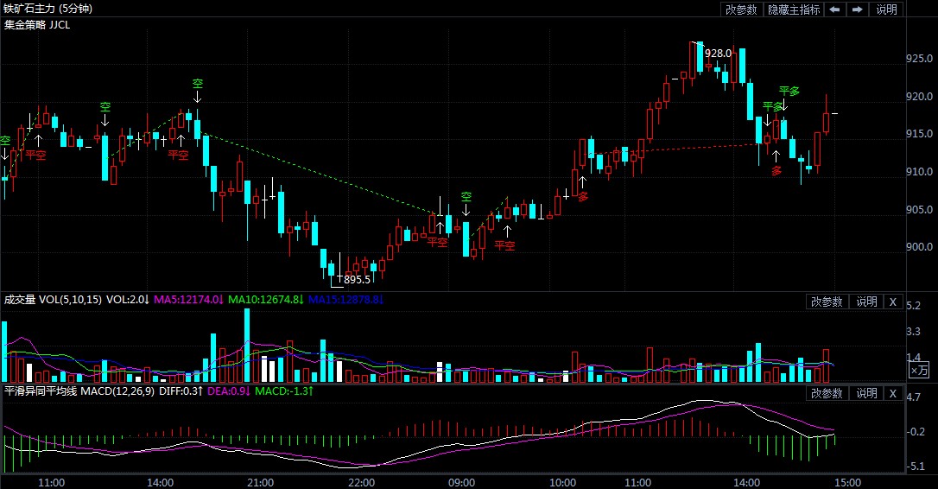Click the green 平多 signal marker

789,91
